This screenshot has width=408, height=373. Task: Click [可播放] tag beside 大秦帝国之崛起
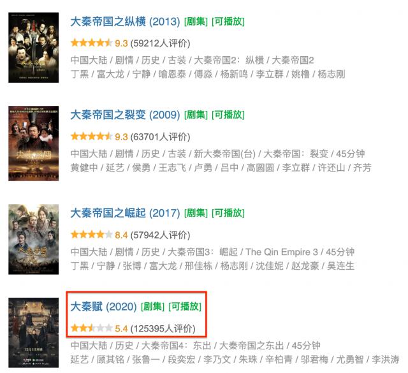228,213
